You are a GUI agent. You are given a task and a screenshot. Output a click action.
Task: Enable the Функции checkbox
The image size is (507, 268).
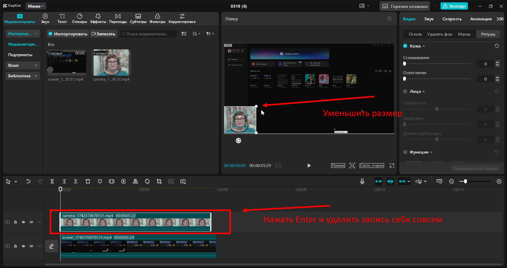(405, 152)
